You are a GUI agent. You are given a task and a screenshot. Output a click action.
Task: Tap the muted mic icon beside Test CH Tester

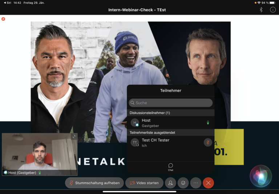pos(208,142)
